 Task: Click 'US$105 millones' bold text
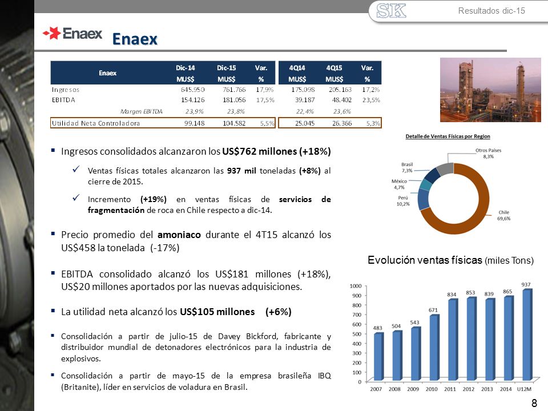click(x=217, y=312)
